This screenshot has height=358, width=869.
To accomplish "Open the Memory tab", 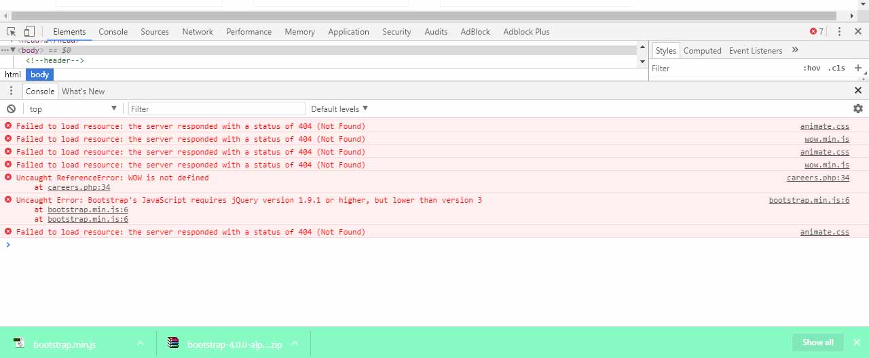I will point(299,32).
